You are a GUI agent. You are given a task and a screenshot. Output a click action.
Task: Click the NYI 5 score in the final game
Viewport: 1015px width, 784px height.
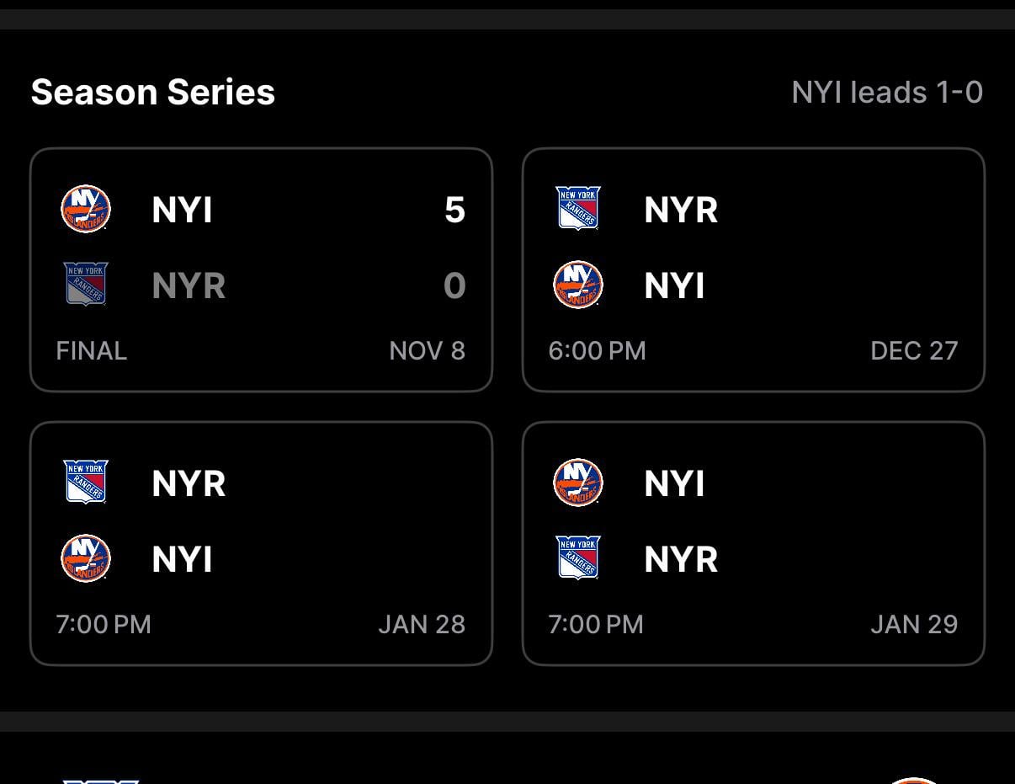(454, 209)
